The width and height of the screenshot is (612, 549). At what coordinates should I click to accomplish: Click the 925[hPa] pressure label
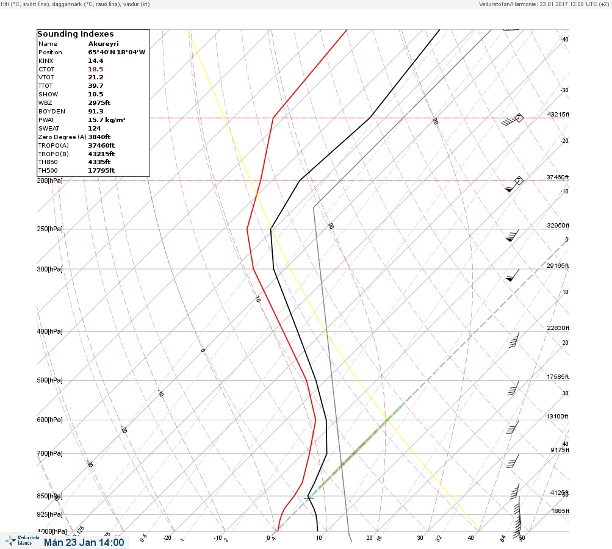click(49, 514)
